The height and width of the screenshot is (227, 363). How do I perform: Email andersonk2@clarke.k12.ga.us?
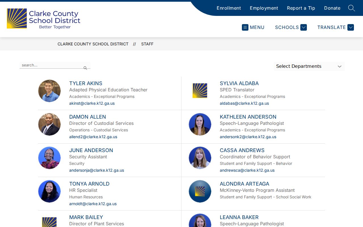(248, 137)
